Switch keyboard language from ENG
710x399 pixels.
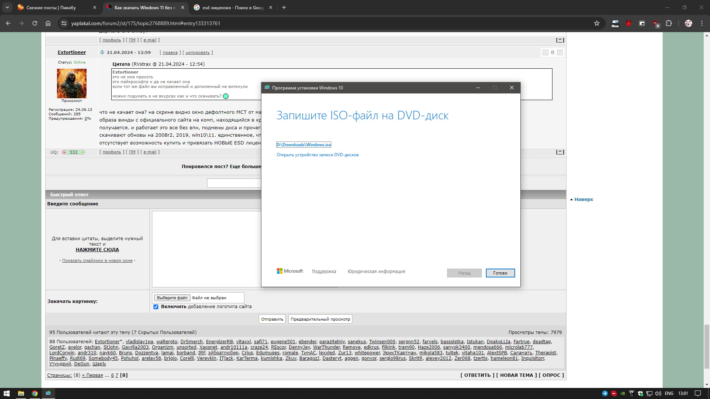(669, 393)
